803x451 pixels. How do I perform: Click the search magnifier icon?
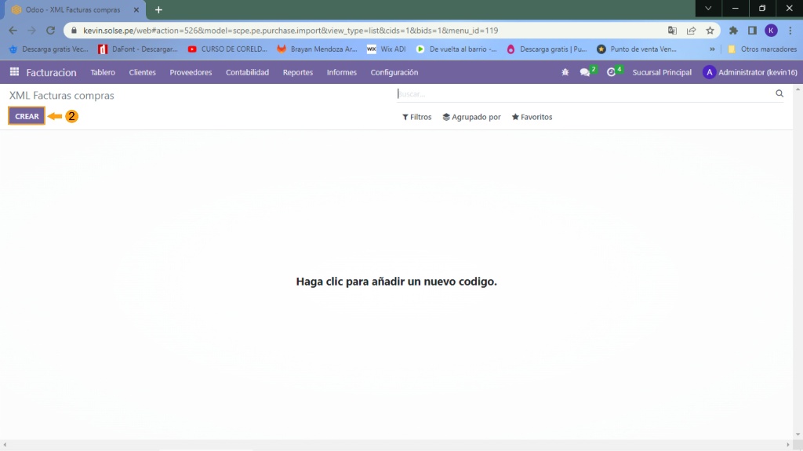[x=779, y=93]
